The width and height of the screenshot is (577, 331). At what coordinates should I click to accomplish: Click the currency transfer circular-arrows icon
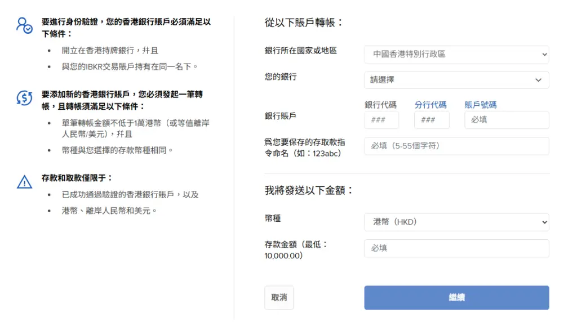click(x=24, y=97)
